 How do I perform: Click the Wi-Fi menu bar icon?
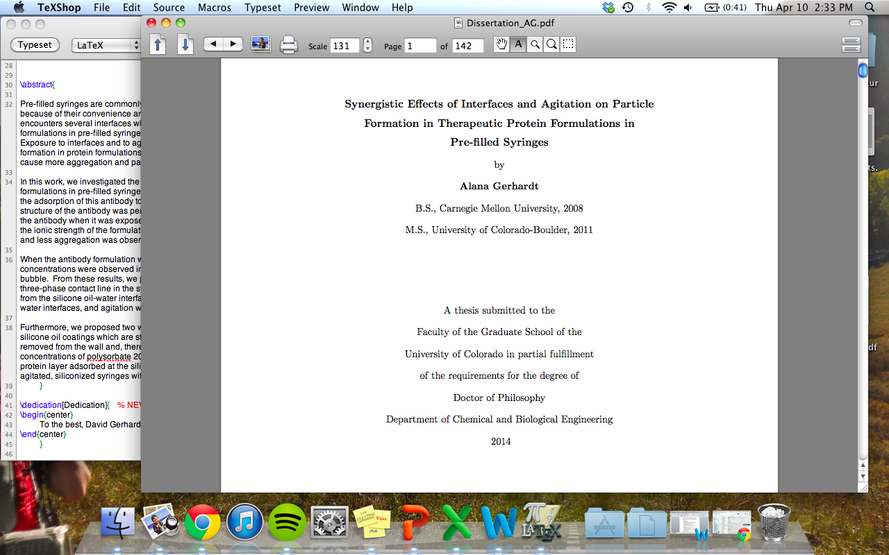pyautogui.click(x=670, y=8)
